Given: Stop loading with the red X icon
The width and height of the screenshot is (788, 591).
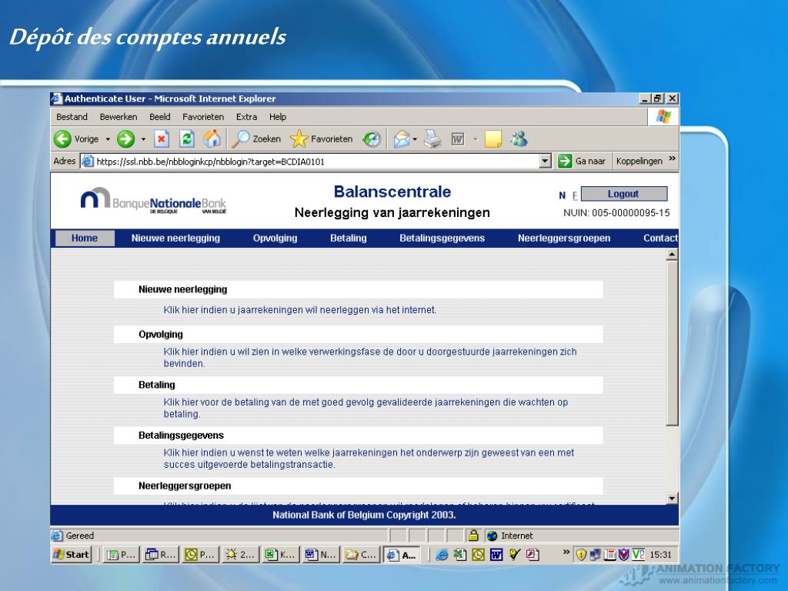Looking at the screenshot, I should (162, 139).
